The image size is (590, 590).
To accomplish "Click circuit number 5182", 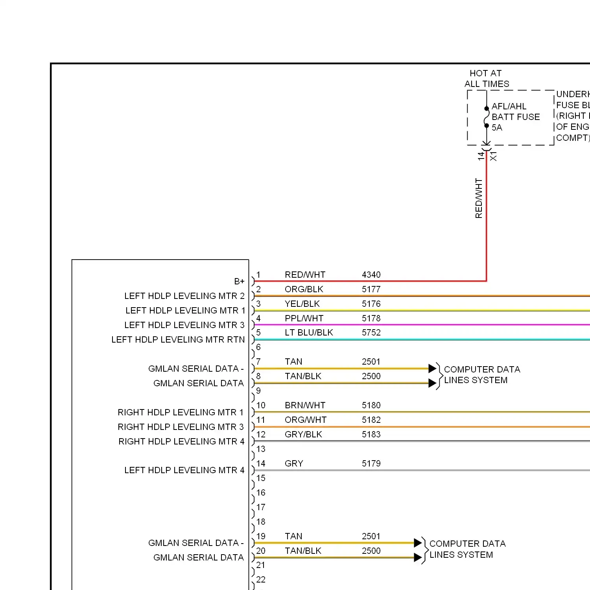I will point(371,420).
